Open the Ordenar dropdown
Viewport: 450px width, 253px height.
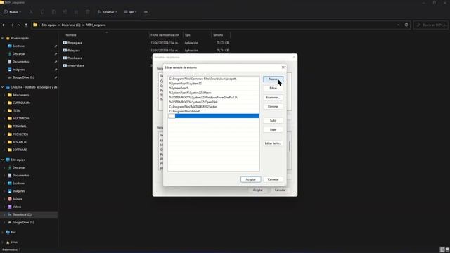(x=108, y=12)
